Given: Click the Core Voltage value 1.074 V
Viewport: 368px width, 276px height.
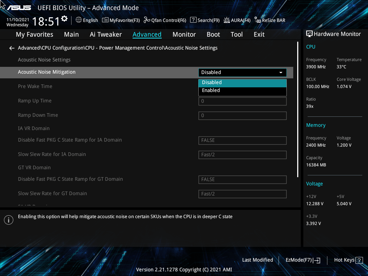Looking at the screenshot, I should pyautogui.click(x=344, y=87).
